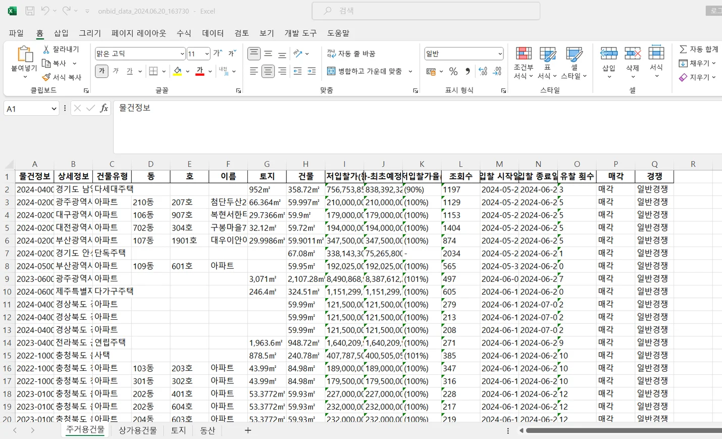Increase decimal places icon
This screenshot has width=722, height=439.
pos(483,72)
